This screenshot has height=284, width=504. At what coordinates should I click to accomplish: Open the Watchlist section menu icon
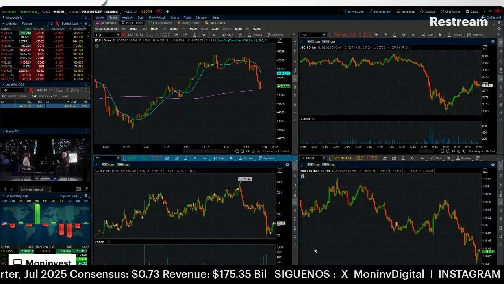[x=86, y=24]
